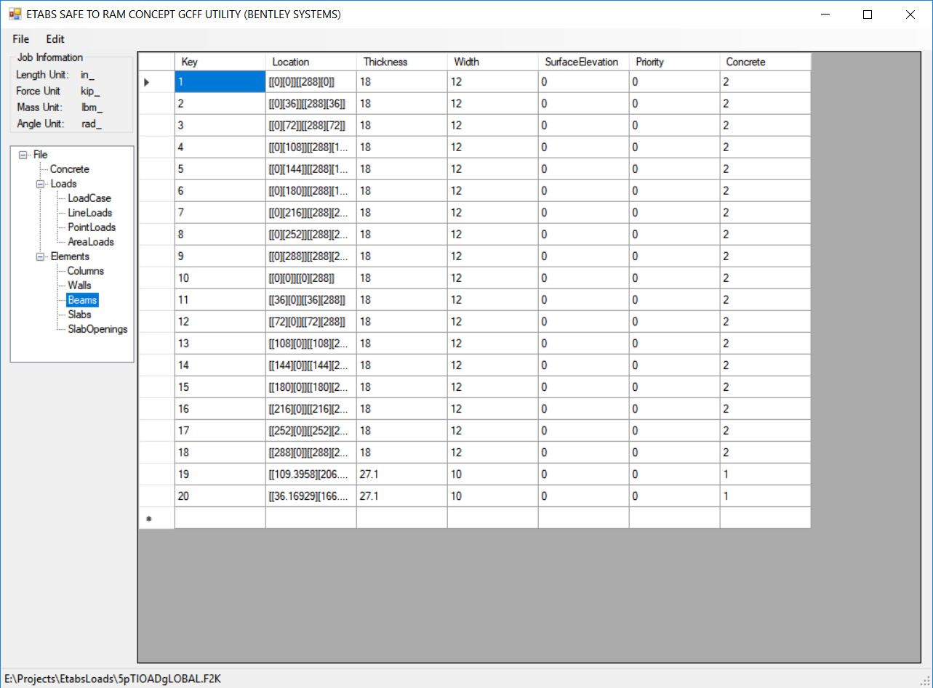The width and height of the screenshot is (933, 688).
Task: Click the application icon in title bar
Action: [x=15, y=14]
